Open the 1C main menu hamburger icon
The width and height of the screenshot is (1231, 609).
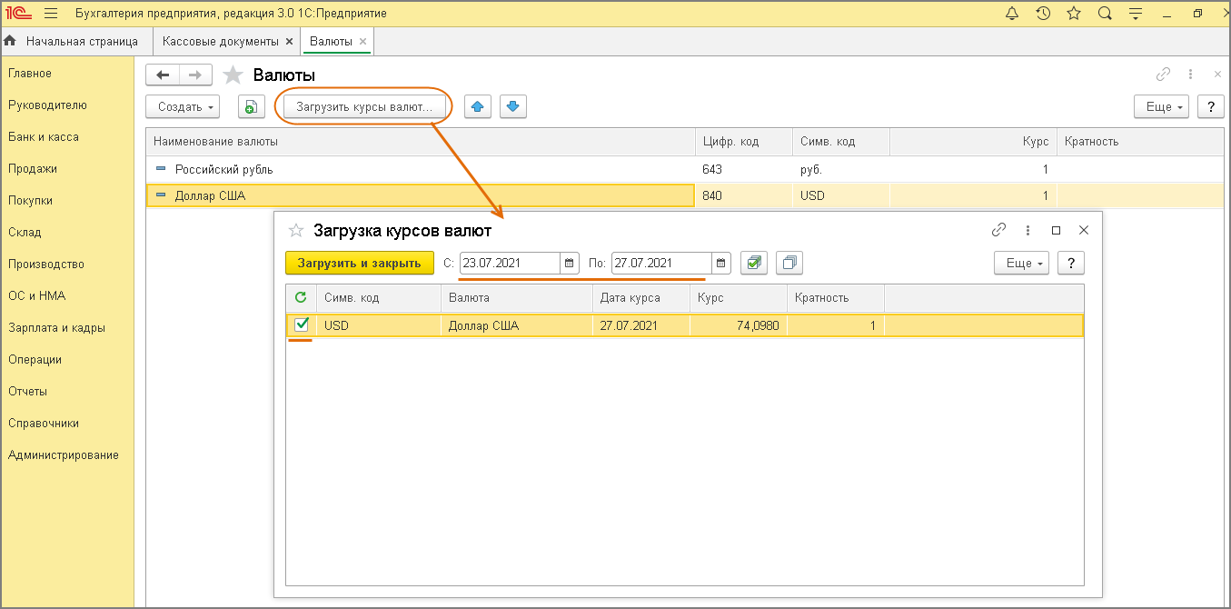(x=50, y=14)
